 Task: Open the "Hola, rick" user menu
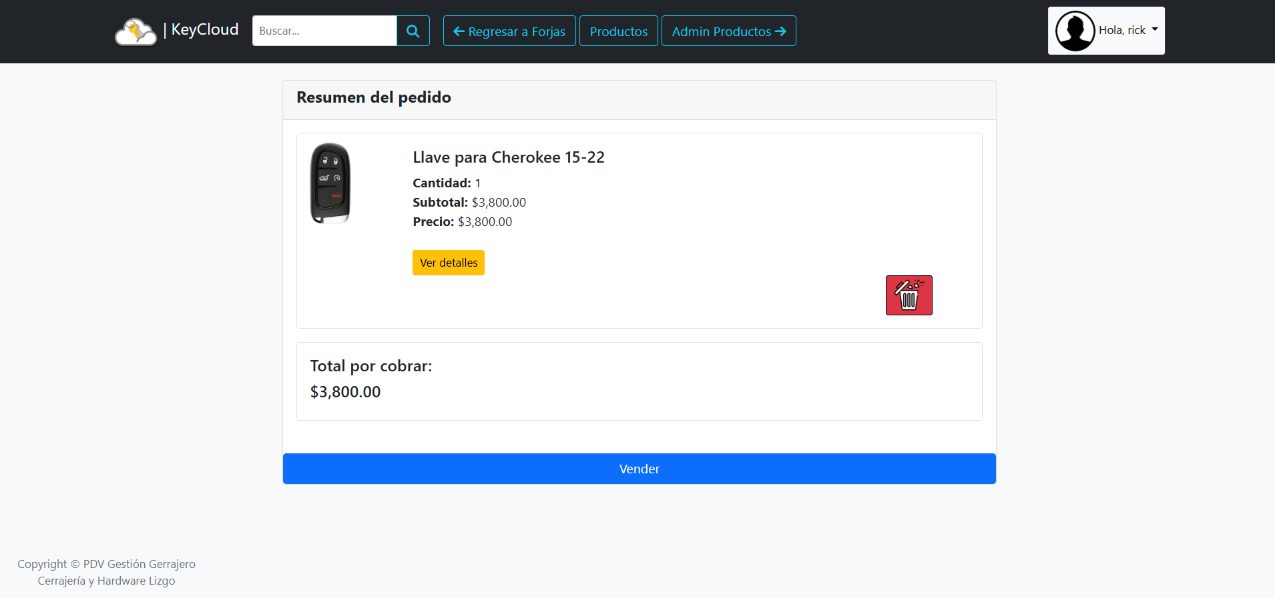[x=1121, y=31]
